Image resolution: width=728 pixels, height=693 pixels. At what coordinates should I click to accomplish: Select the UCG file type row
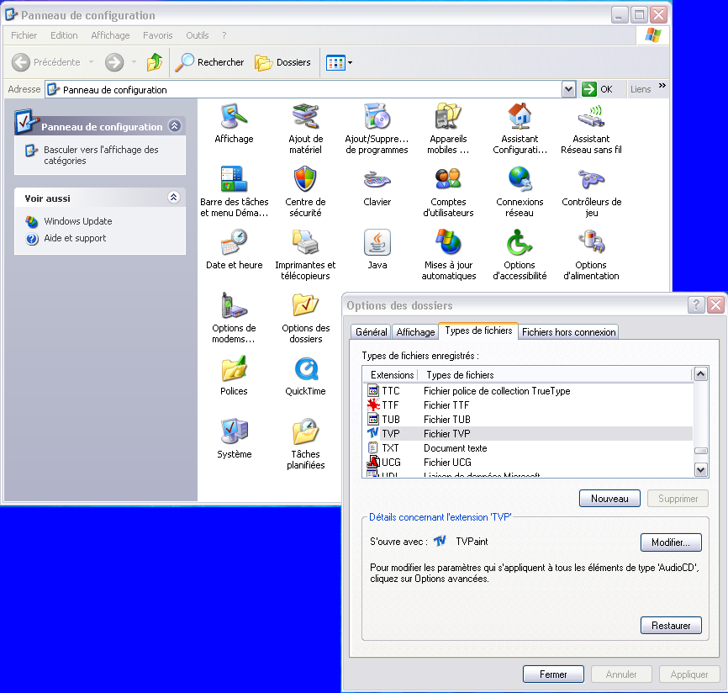(x=529, y=463)
